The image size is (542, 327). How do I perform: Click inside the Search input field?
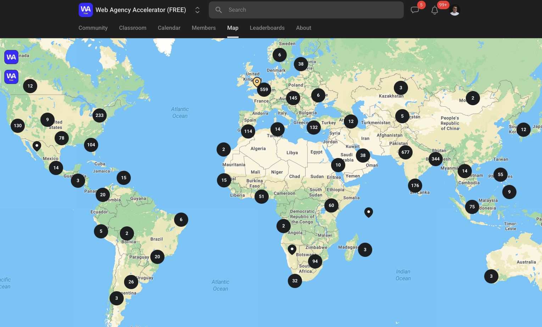coord(306,10)
